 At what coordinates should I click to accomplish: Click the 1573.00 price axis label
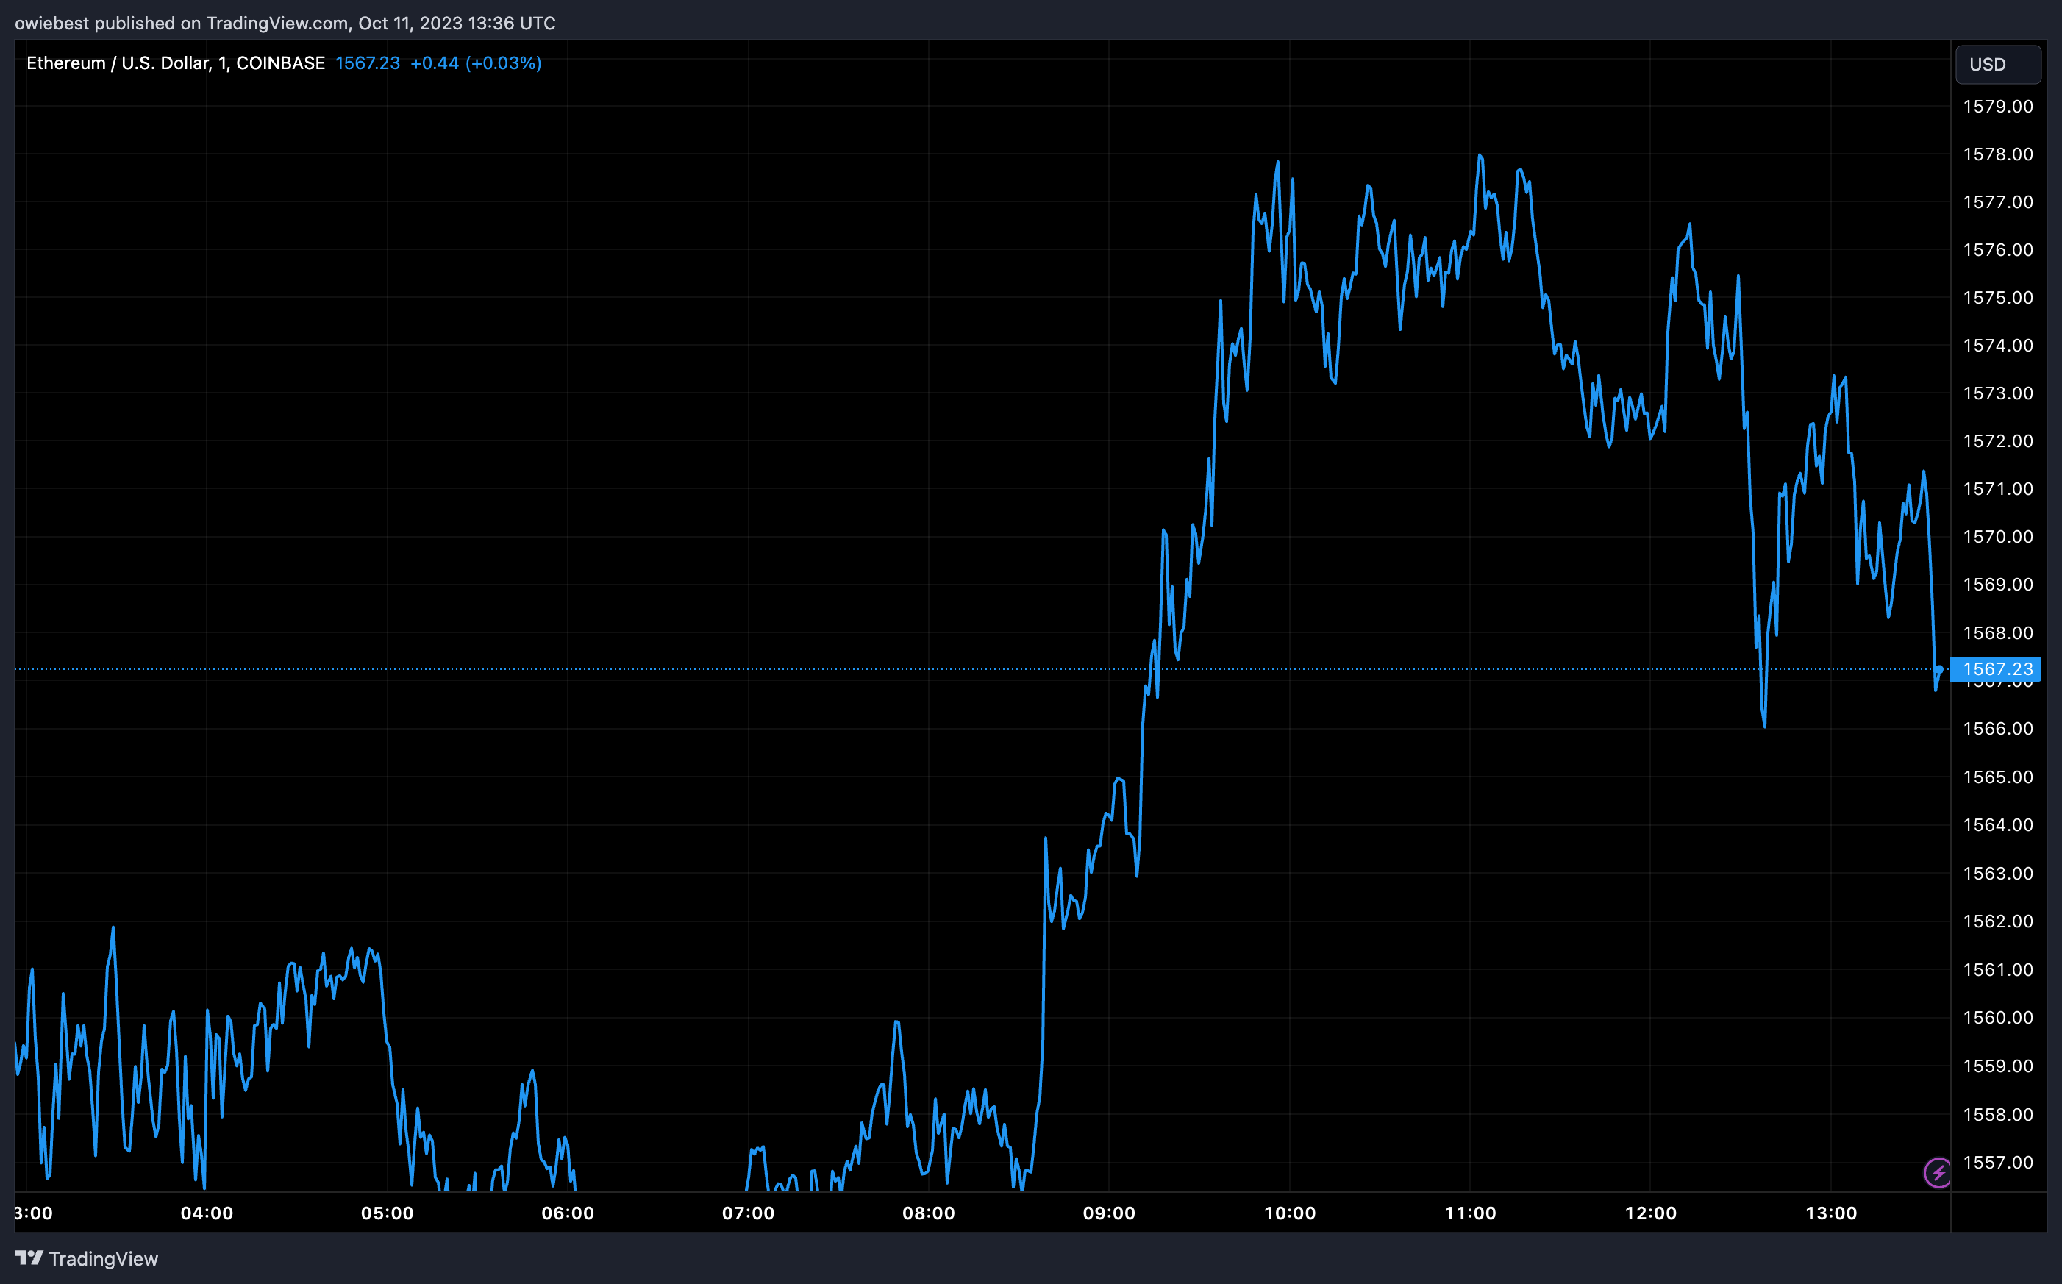[1997, 393]
